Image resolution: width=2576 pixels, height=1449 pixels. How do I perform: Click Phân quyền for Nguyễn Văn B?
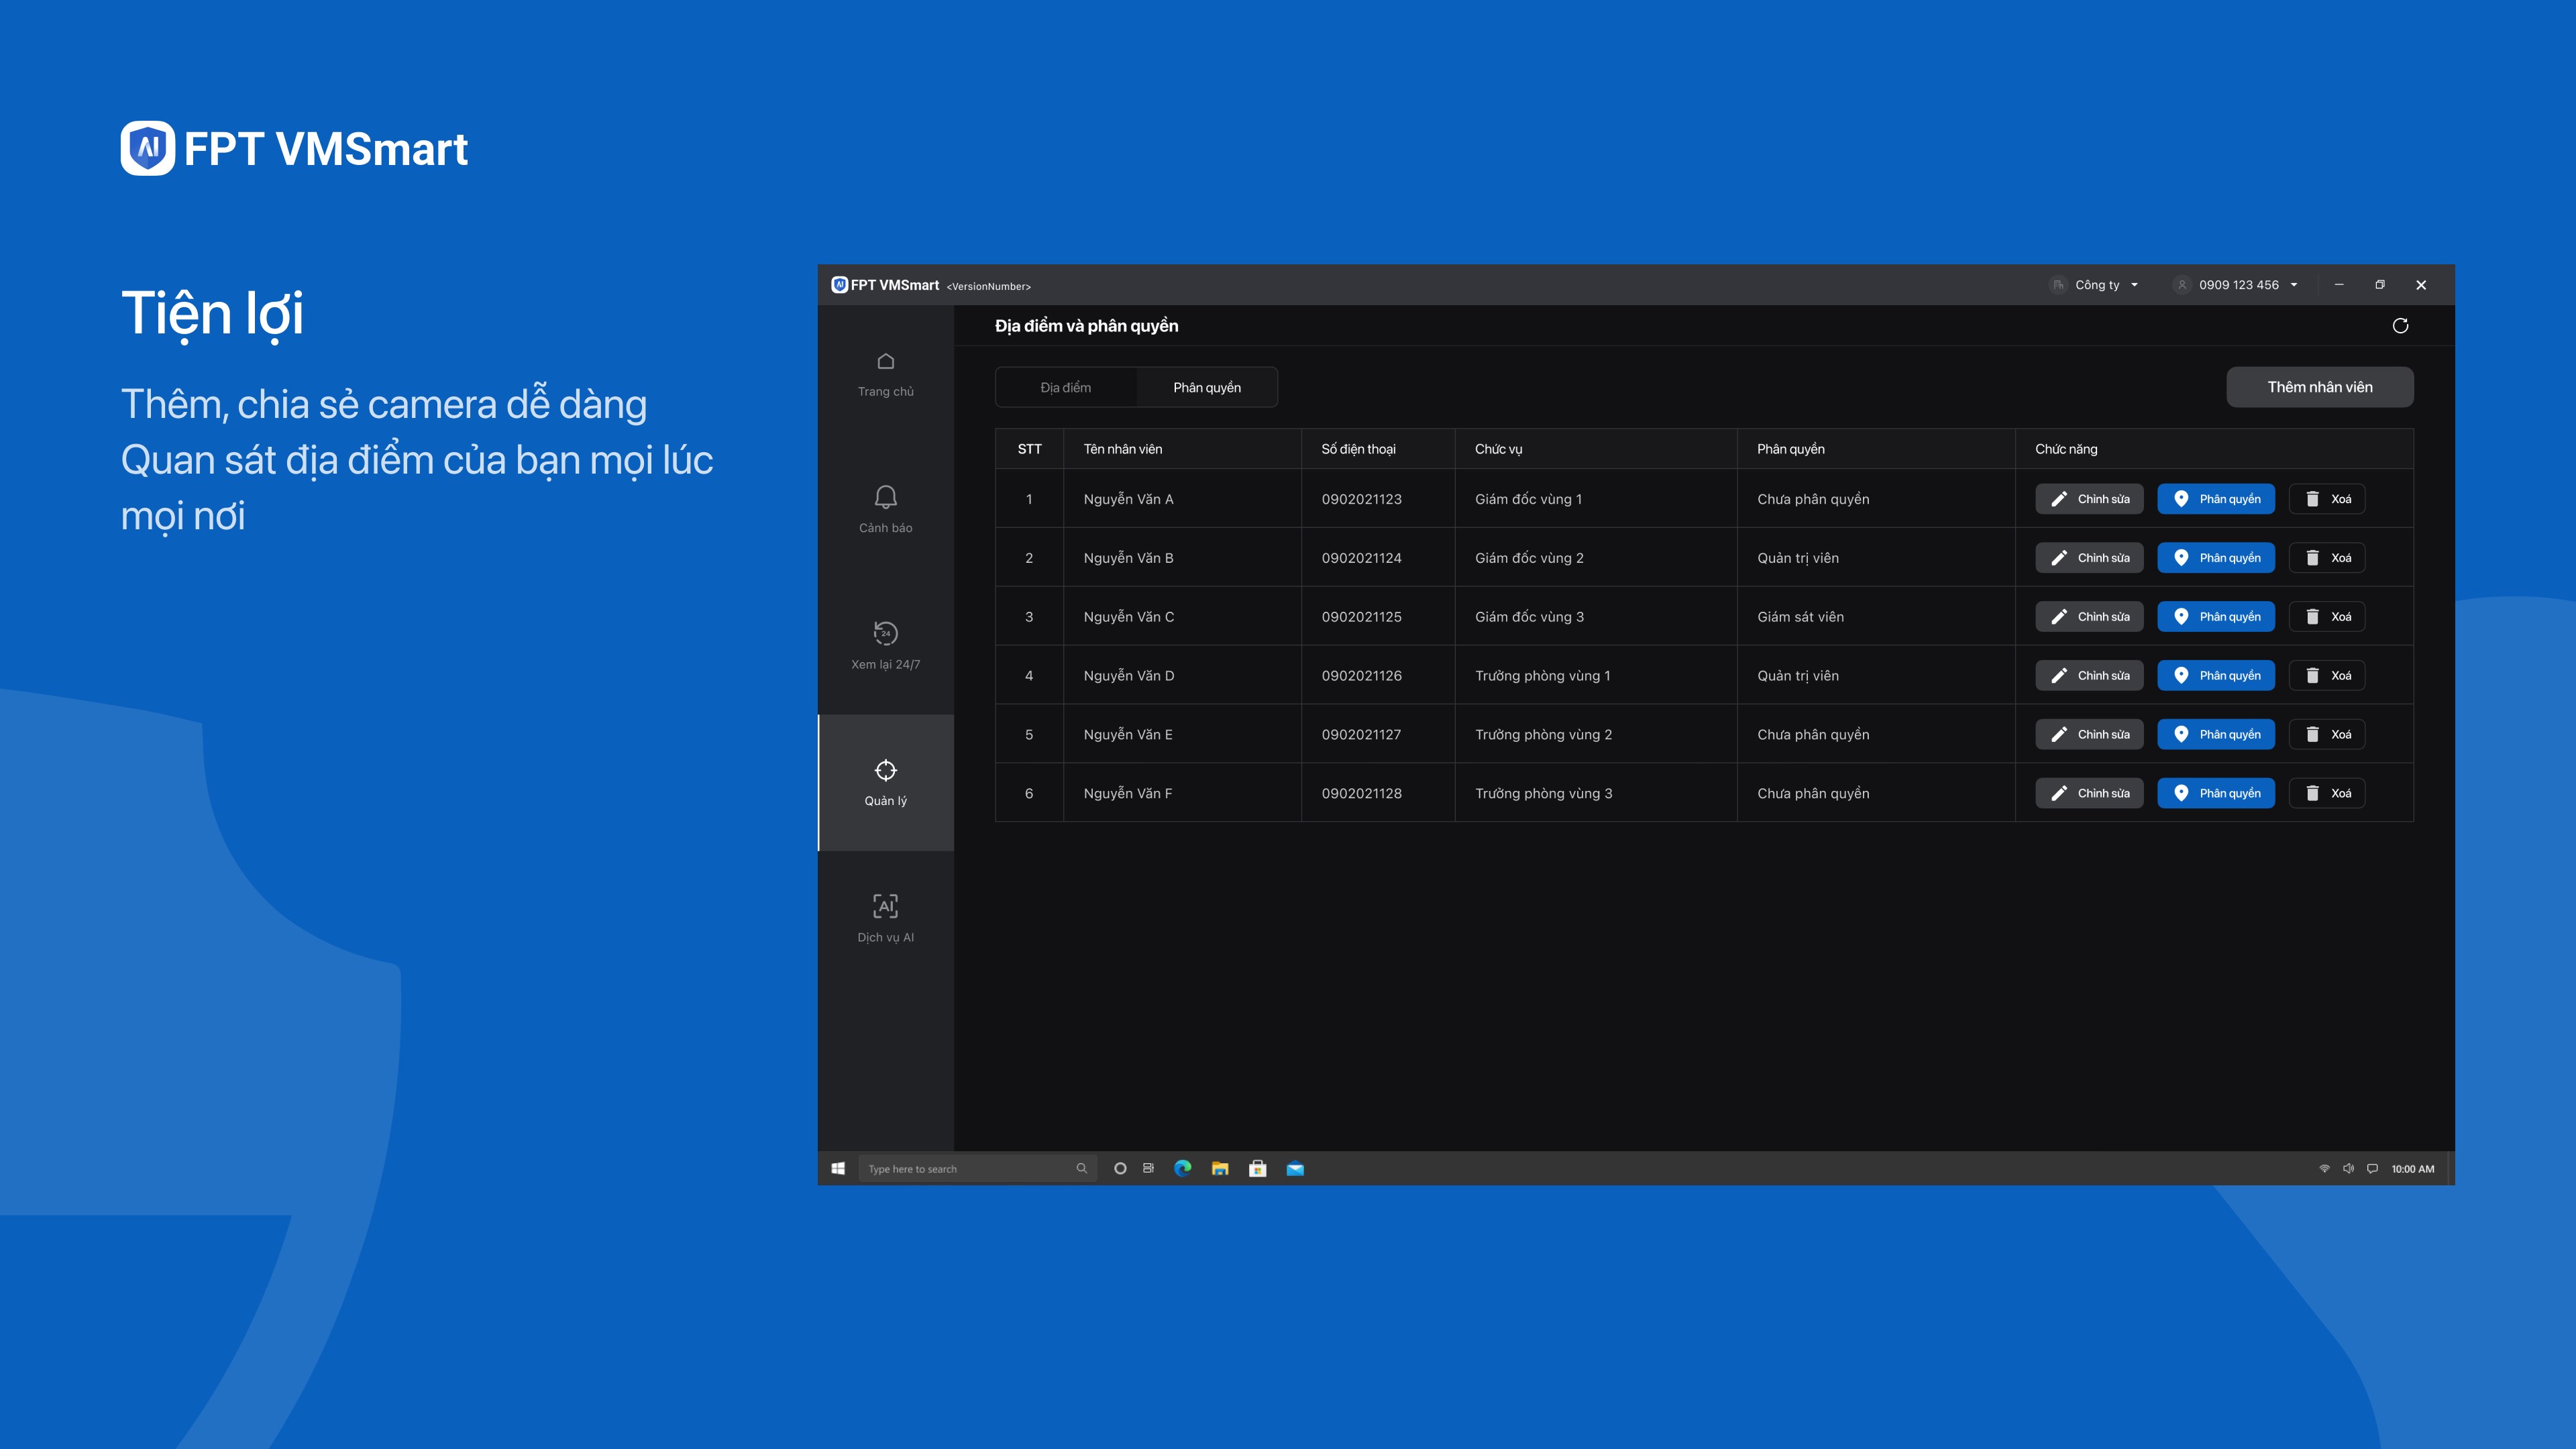click(2216, 558)
